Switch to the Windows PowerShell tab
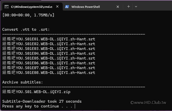This screenshot has width=172, height=111. [x=86, y=7]
